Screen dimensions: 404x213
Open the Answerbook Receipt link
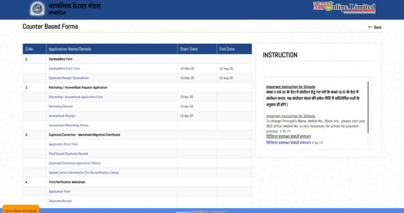pos(62,116)
